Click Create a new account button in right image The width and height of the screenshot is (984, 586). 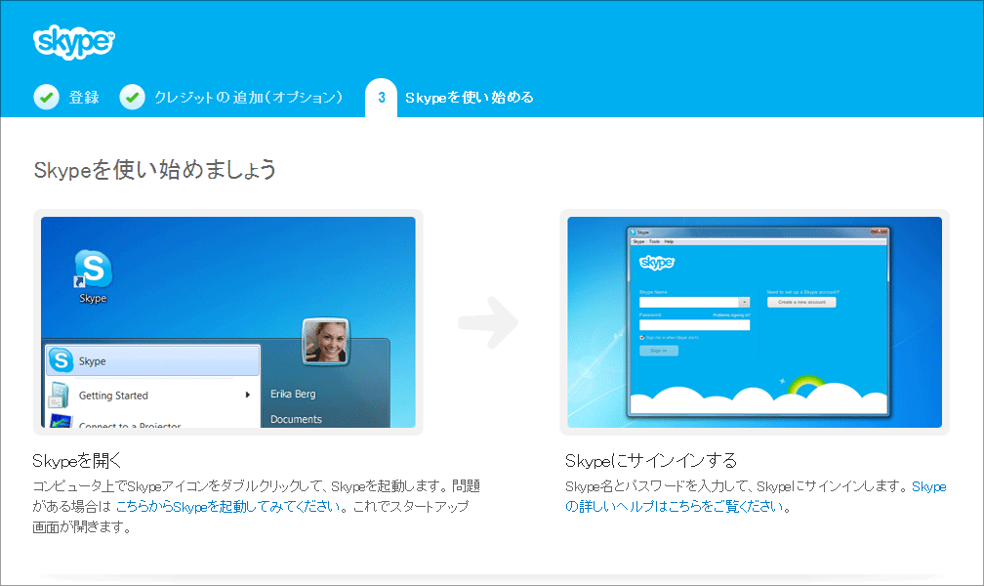(801, 302)
